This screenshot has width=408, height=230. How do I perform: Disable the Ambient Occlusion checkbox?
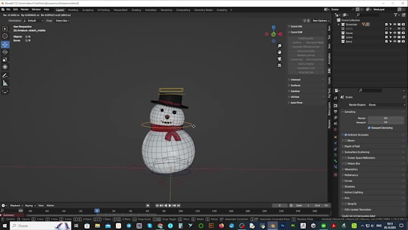pyautogui.click(x=346, y=135)
